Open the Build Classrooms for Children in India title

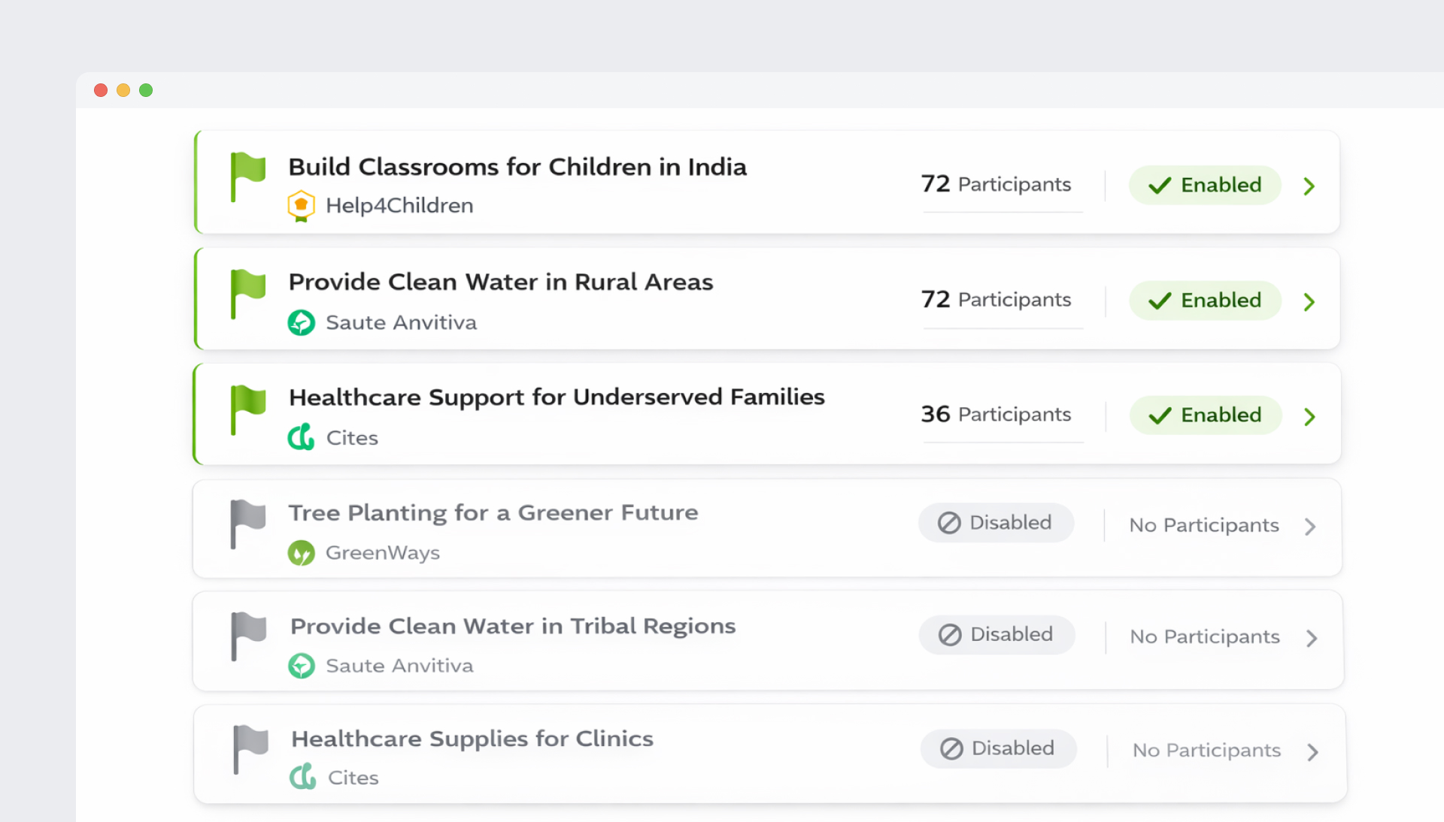(x=517, y=167)
